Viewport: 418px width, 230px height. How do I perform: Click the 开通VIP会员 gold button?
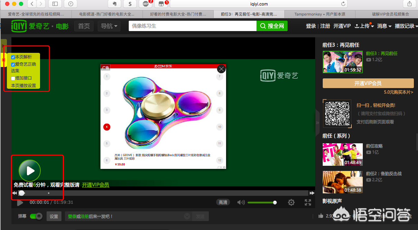coord(368,83)
